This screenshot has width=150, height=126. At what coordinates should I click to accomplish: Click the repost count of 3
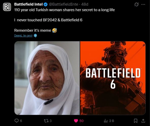coord(51,121)
